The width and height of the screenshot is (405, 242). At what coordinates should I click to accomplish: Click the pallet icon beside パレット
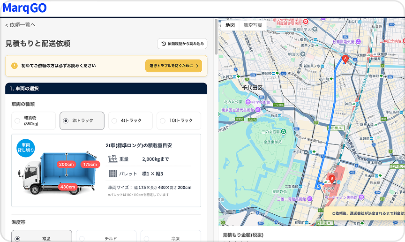113,174
